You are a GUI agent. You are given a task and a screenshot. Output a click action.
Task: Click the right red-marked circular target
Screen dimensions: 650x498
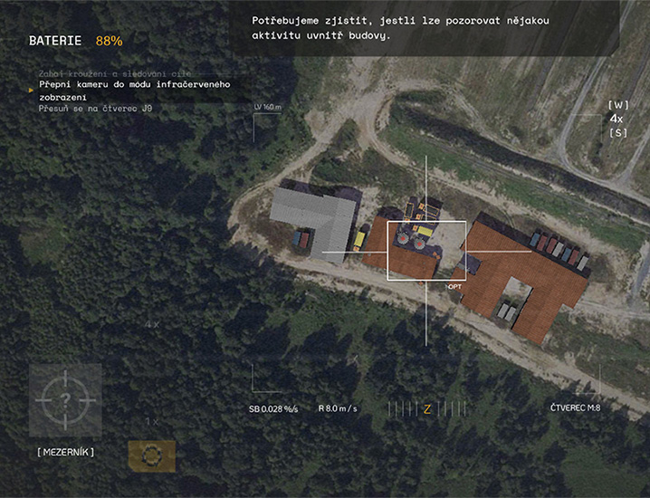(419, 244)
